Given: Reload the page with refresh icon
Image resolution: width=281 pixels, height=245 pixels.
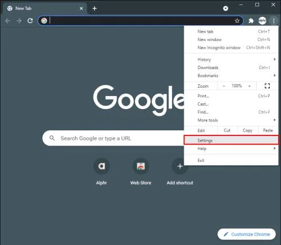Looking at the screenshot, I should [x=30, y=21].
